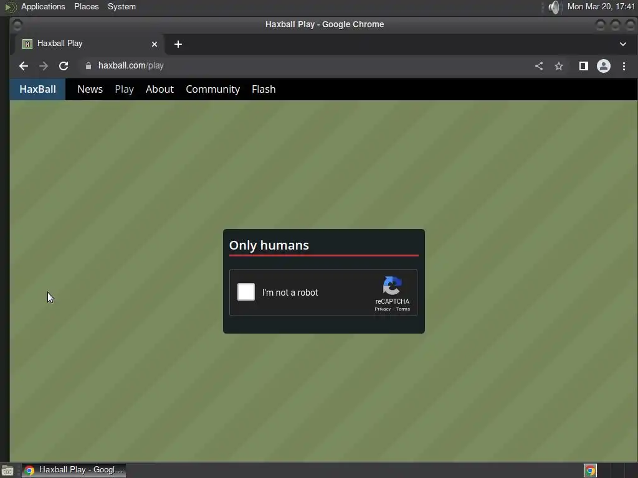View site info via lock icon
The width and height of the screenshot is (638, 478).
coord(88,65)
